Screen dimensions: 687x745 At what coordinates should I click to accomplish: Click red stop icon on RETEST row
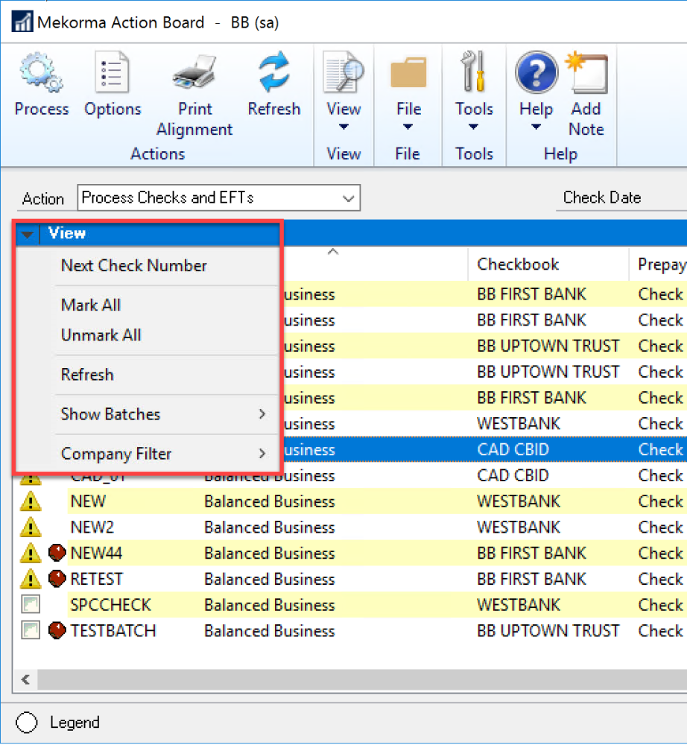tap(57, 578)
